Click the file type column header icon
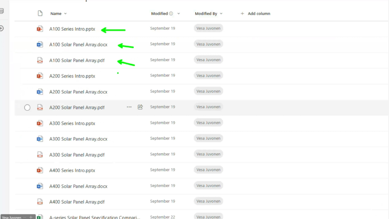Screen dimensions: 389x219 tap(40, 13)
